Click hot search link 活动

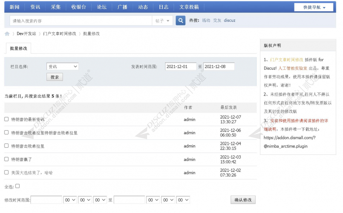(x=206, y=20)
